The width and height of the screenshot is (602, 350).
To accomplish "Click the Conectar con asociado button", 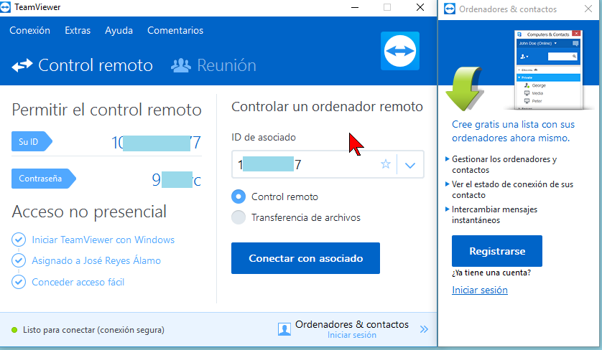I will (x=305, y=258).
